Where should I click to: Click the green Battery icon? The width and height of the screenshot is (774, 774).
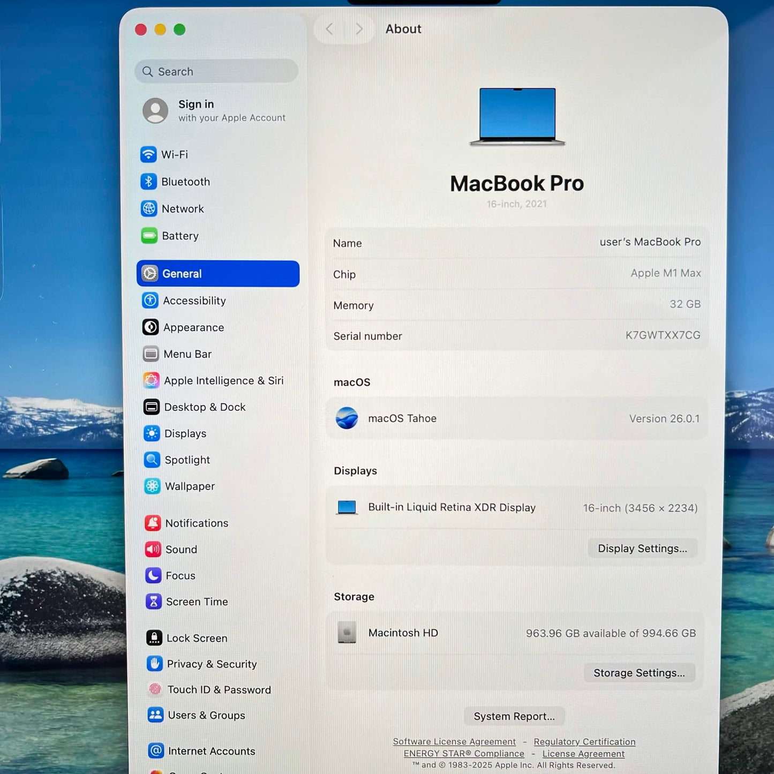point(149,236)
